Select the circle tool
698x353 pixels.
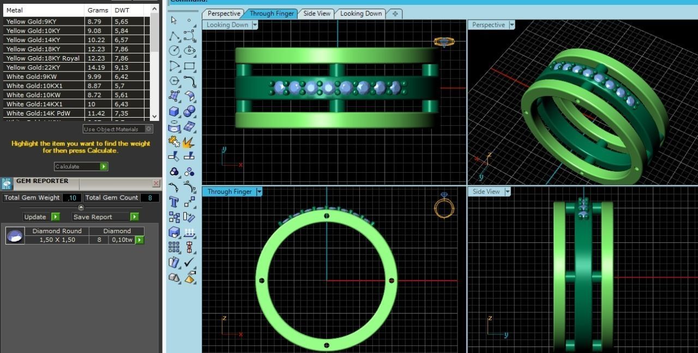[174, 51]
